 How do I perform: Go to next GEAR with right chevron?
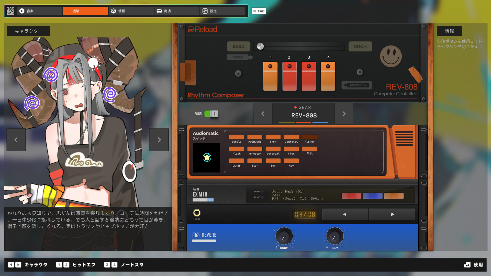click(x=344, y=114)
